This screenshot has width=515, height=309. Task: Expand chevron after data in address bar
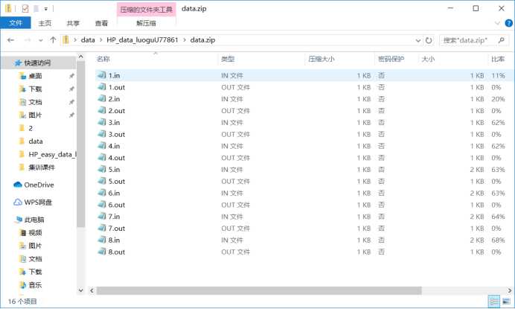[100, 40]
